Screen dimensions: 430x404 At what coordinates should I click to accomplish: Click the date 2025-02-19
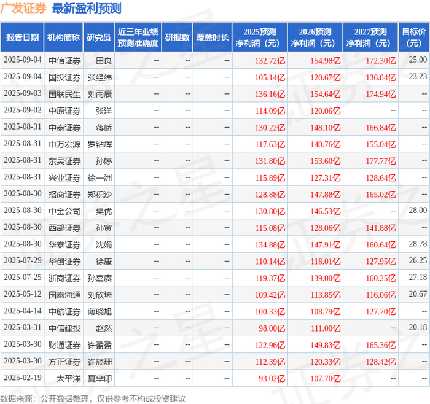point(23,378)
